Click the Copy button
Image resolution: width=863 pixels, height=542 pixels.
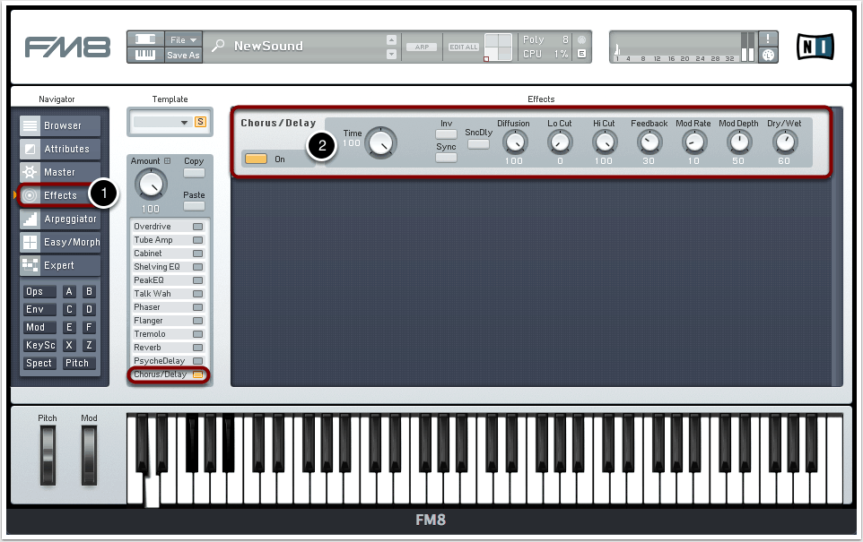pos(194,173)
